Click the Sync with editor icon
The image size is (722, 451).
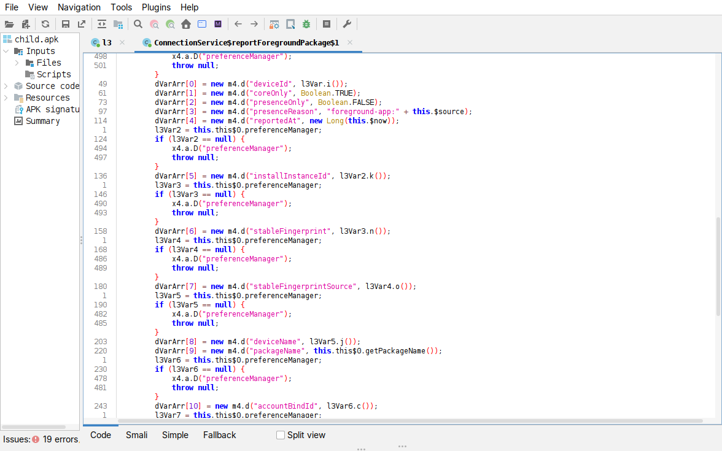102,25
